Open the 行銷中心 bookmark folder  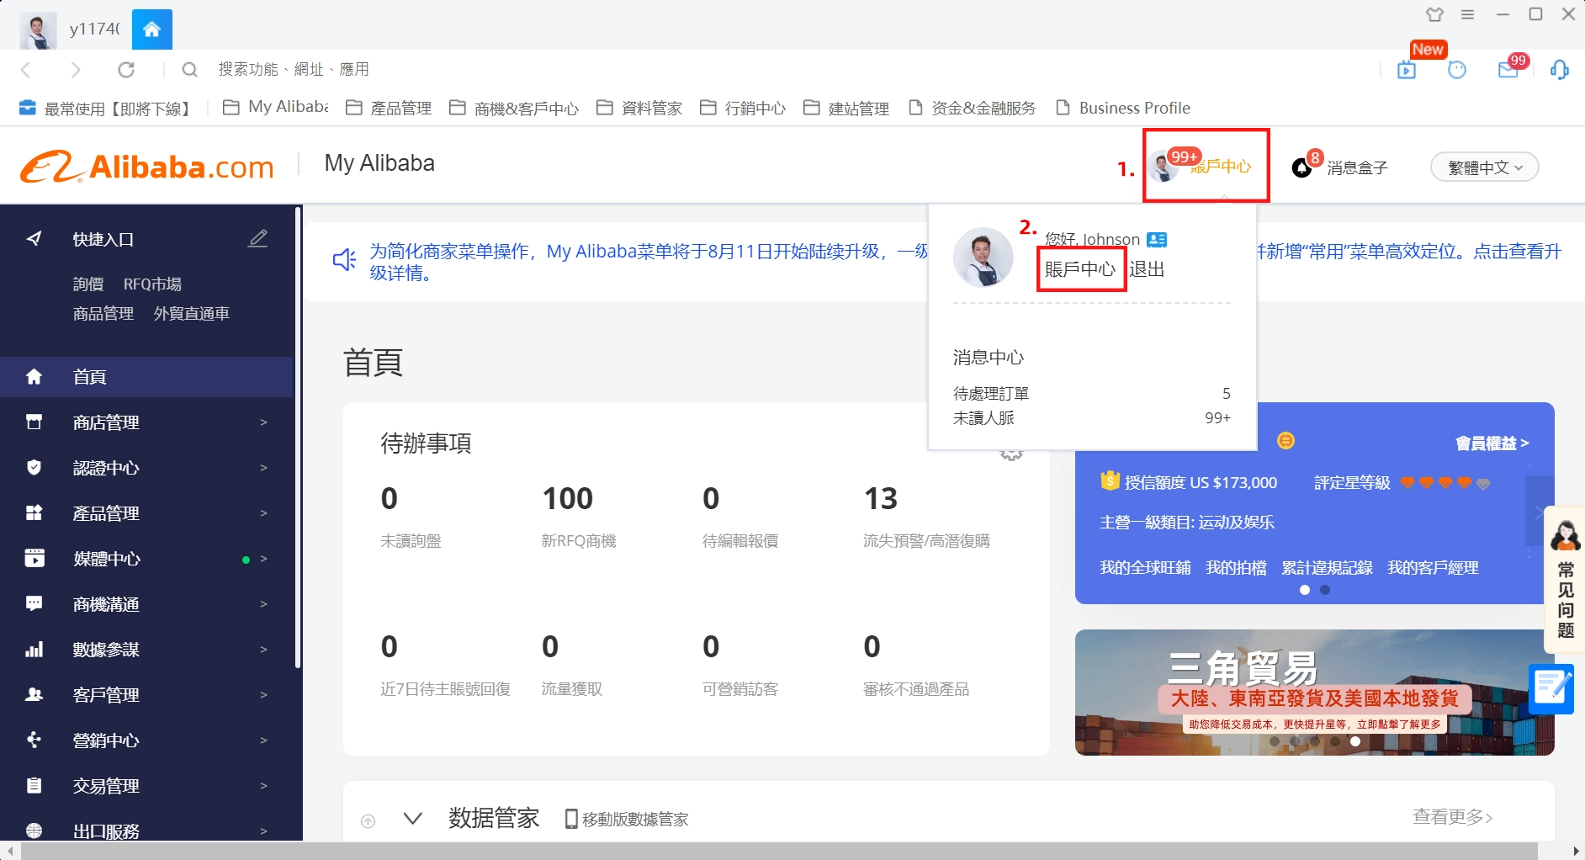coord(743,108)
